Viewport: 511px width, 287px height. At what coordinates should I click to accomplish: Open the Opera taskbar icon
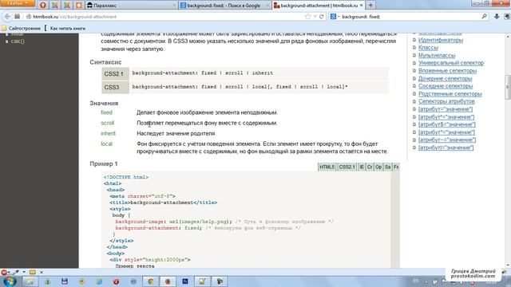click(116, 281)
